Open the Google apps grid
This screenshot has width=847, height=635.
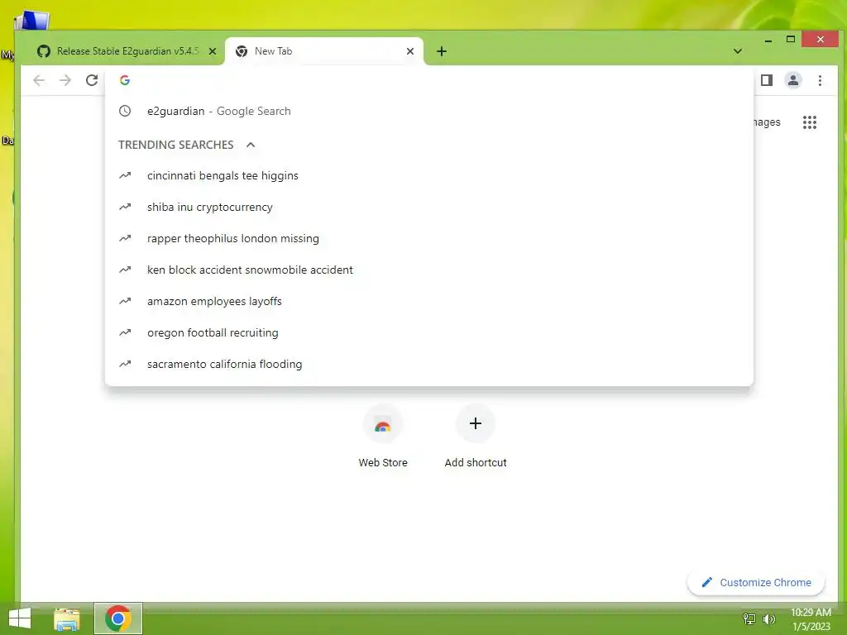click(x=809, y=122)
